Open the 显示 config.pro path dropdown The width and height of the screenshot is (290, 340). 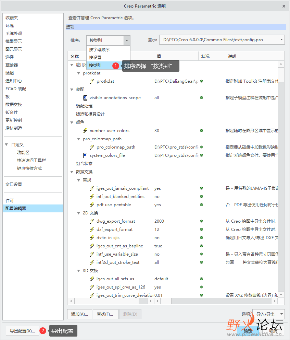pos(281,40)
